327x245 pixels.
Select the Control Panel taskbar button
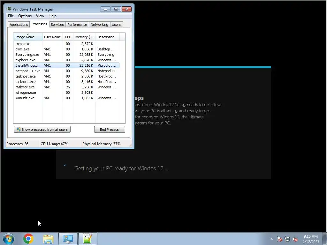click(68, 239)
